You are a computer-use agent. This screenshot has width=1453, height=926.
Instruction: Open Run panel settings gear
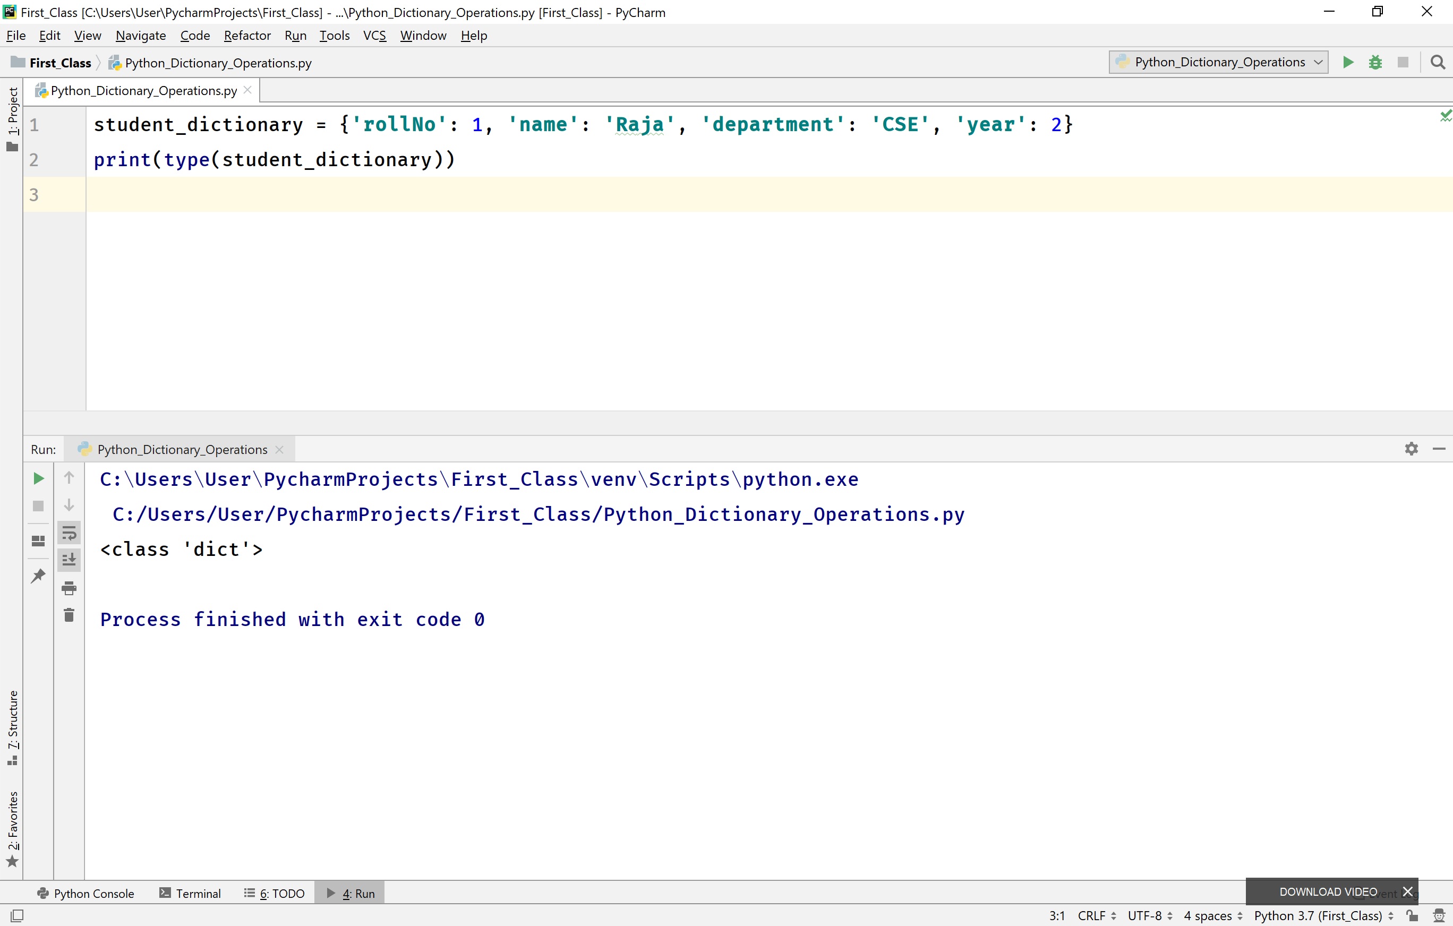point(1412,449)
